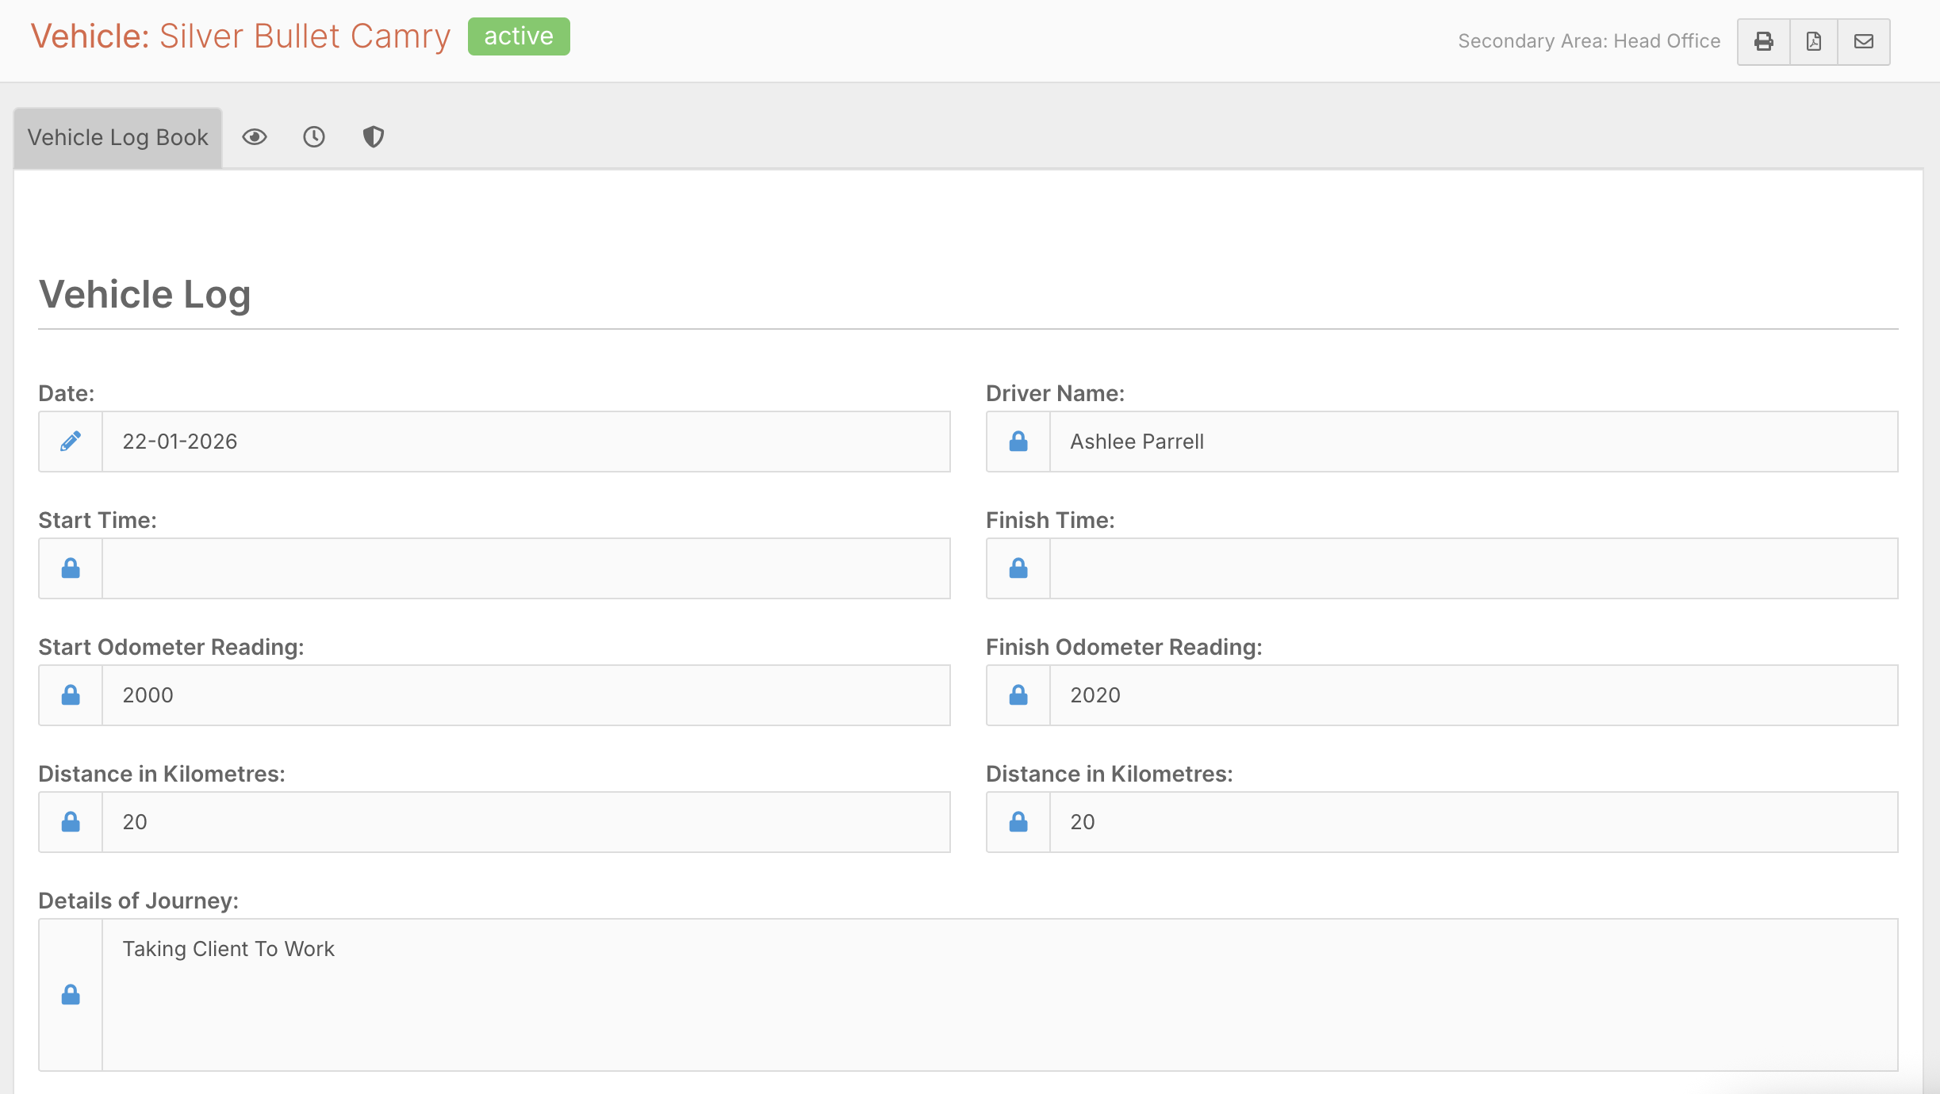Click the Finish Odometer field showing 2020
Viewport: 1940px width, 1094px height.
click(x=1474, y=695)
